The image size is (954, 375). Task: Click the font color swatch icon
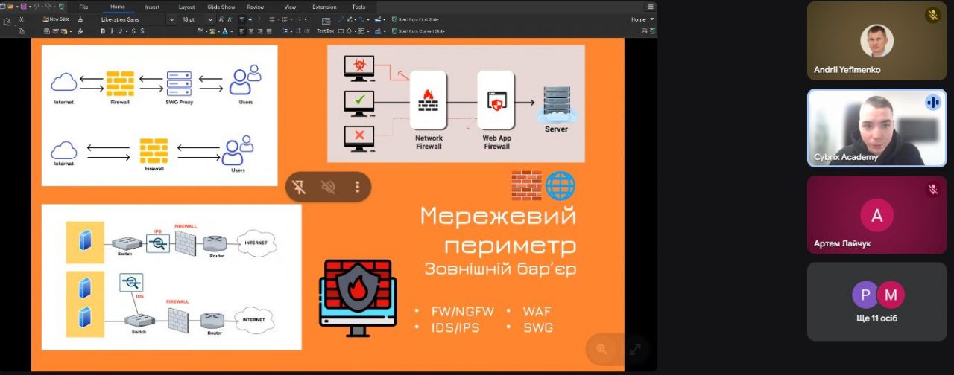point(223,31)
